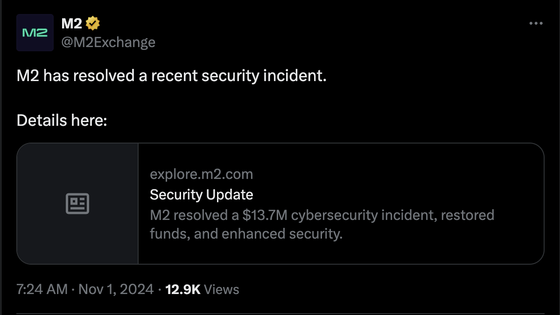
Task: Click the 7:24 AM timestamp
Action: pos(42,289)
